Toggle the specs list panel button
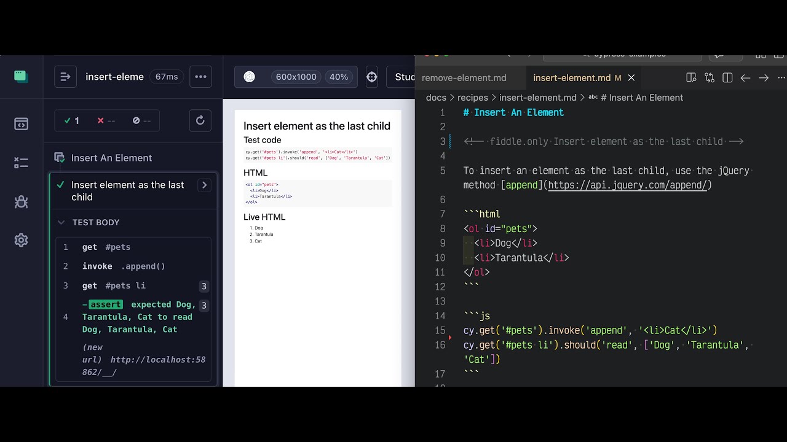Image resolution: width=787 pixels, height=442 pixels. tap(65, 77)
